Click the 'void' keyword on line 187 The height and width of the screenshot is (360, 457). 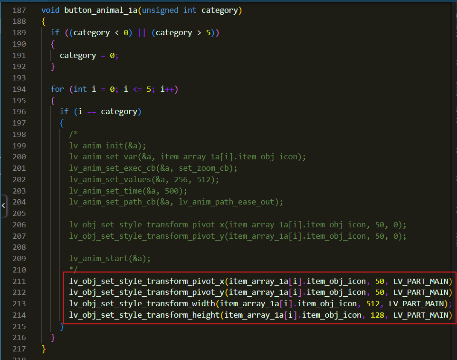pos(50,10)
